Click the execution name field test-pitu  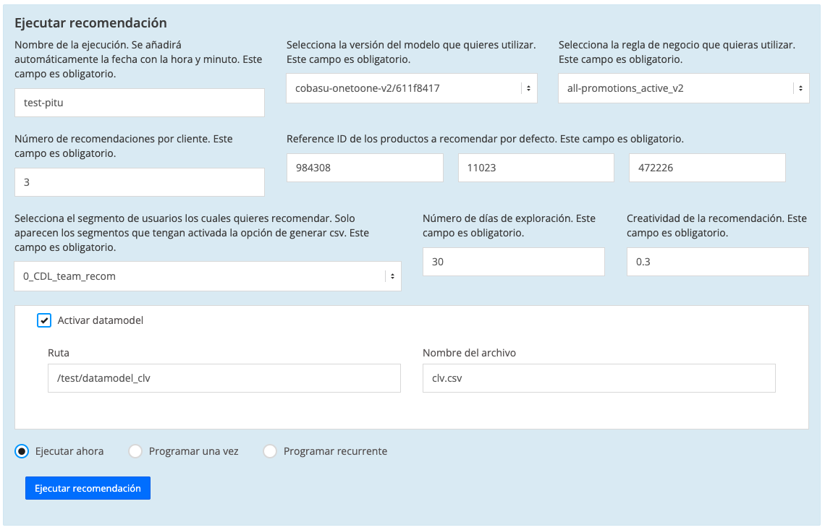point(139,103)
